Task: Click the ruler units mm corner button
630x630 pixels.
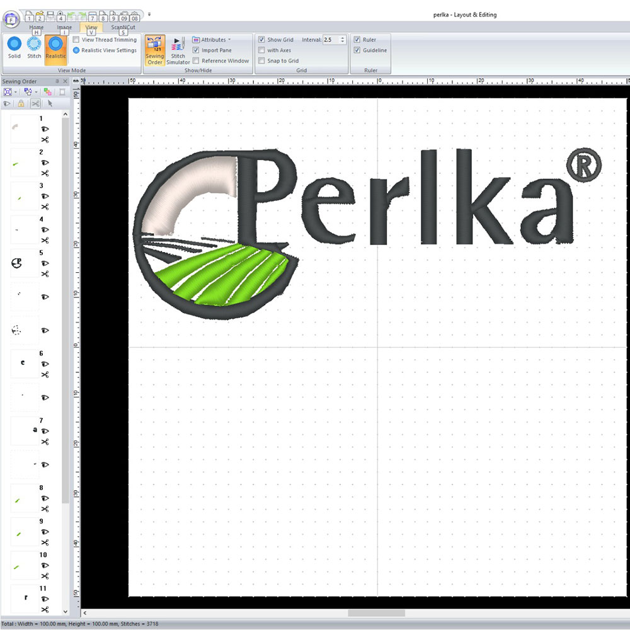Action: [x=76, y=81]
